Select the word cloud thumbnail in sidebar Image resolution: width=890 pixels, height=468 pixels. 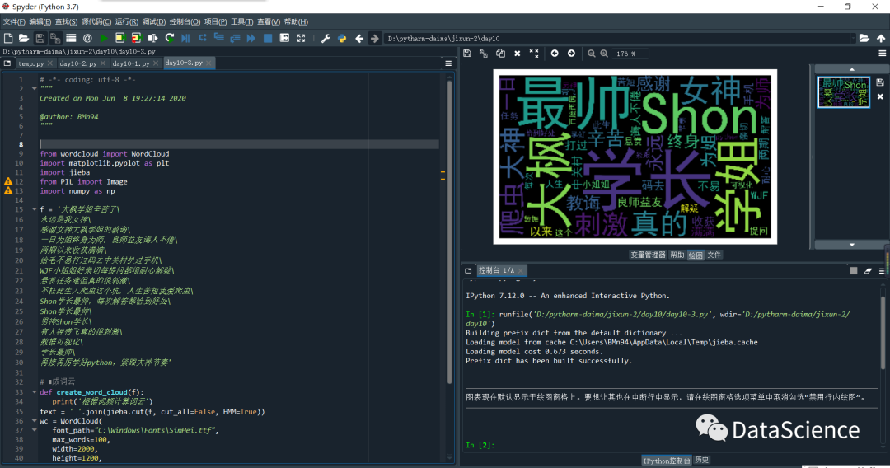click(843, 92)
